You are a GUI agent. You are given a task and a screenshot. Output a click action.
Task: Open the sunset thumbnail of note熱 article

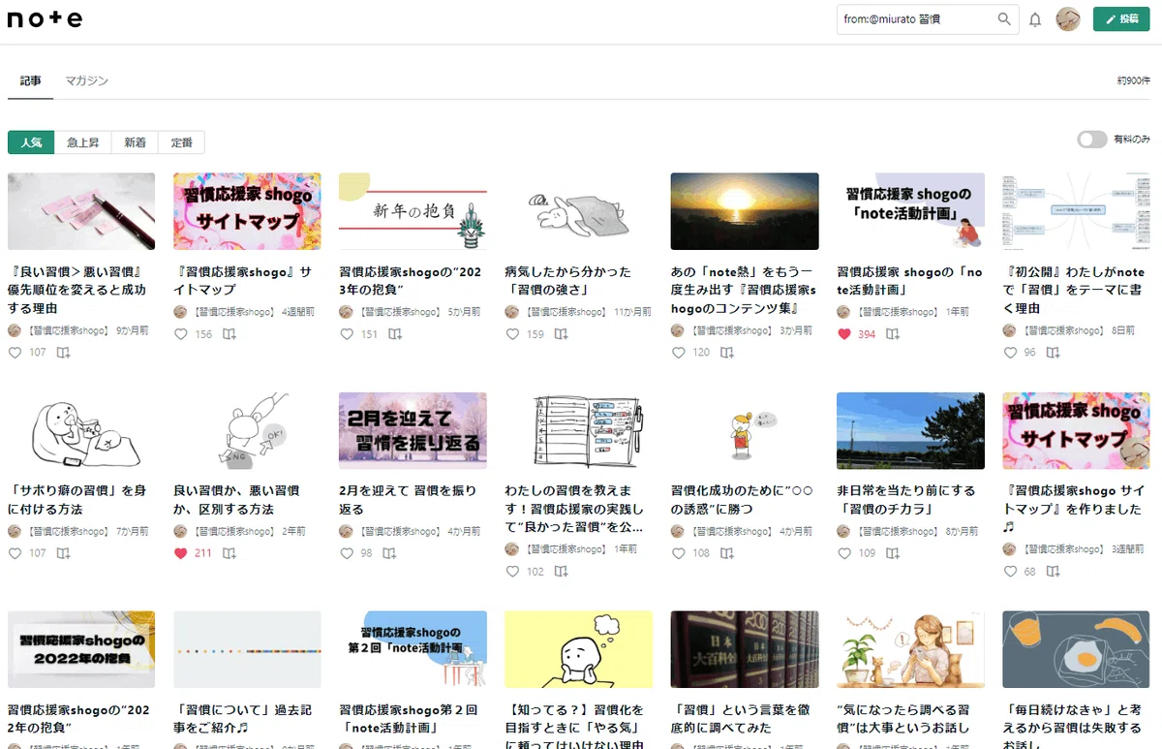(745, 211)
